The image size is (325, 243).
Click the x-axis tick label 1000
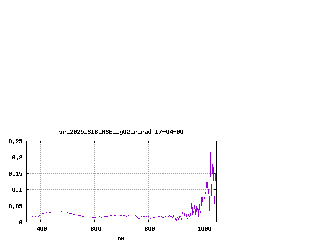pyautogui.click(x=203, y=229)
